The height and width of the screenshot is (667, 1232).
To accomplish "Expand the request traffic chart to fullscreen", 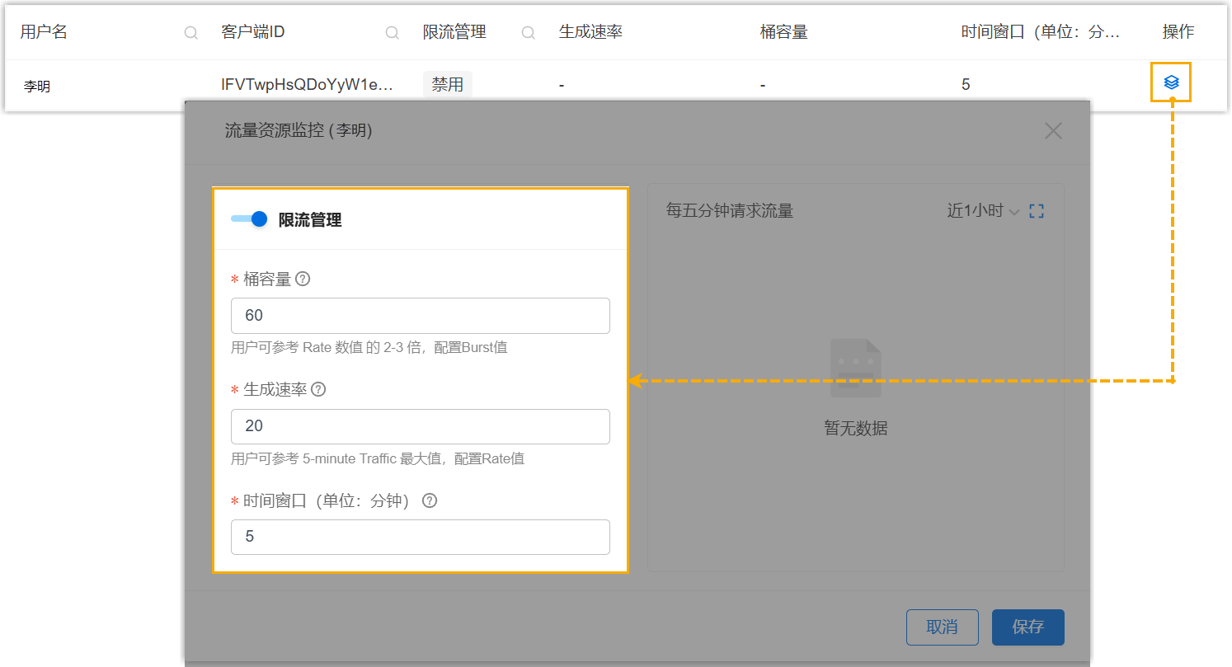I will (1037, 211).
